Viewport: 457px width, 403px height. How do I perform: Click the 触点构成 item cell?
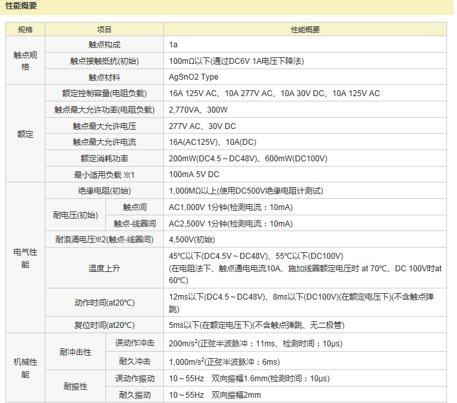(x=104, y=45)
